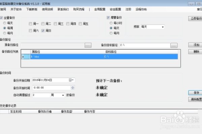Check the 周三 weekday checkbox
The height and width of the screenshot is (134, 202).
55,24
